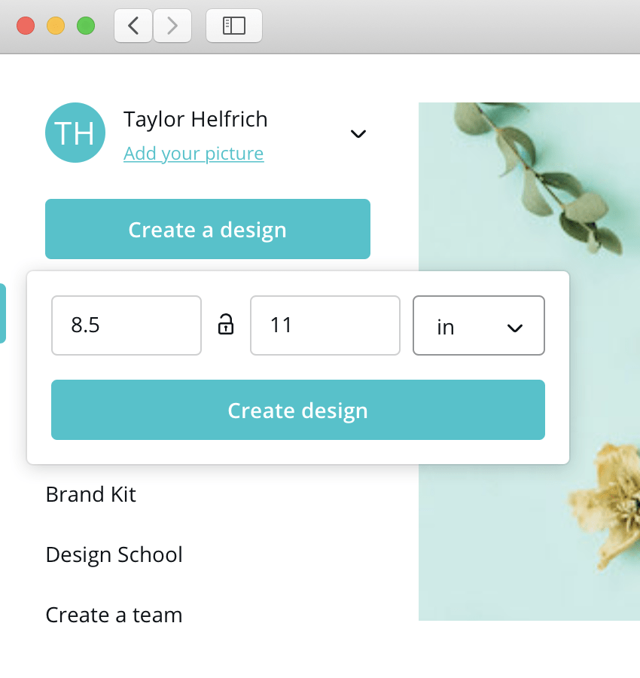Select the width field showing 8.5
This screenshot has width=640, height=678.
click(x=126, y=325)
